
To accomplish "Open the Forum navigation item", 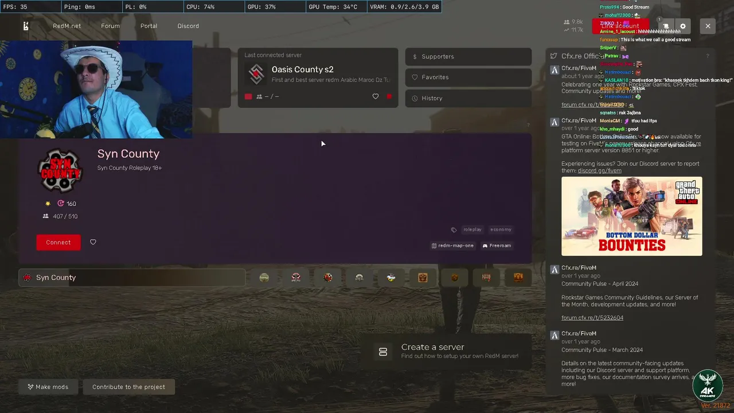I will pyautogui.click(x=110, y=26).
